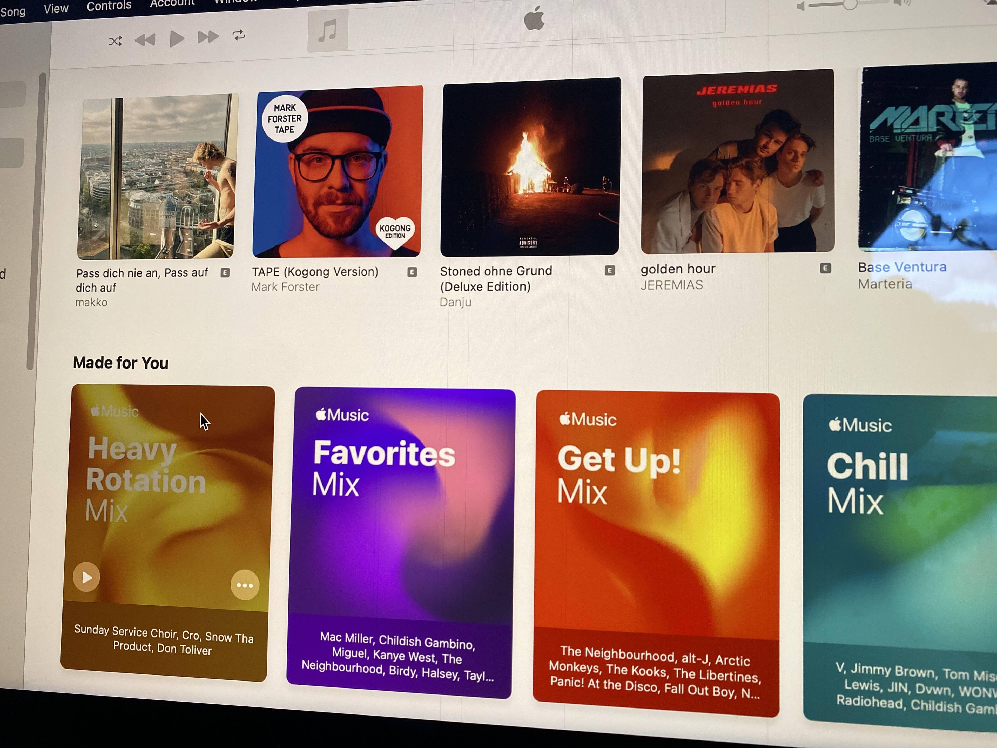Skip to next track with fast-forward icon

208,37
